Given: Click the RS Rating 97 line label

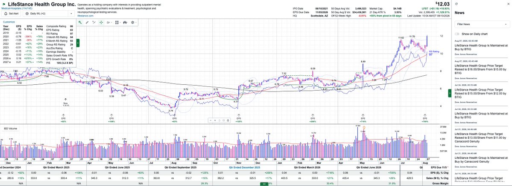Looking at the screenshot, I should 433,53.
